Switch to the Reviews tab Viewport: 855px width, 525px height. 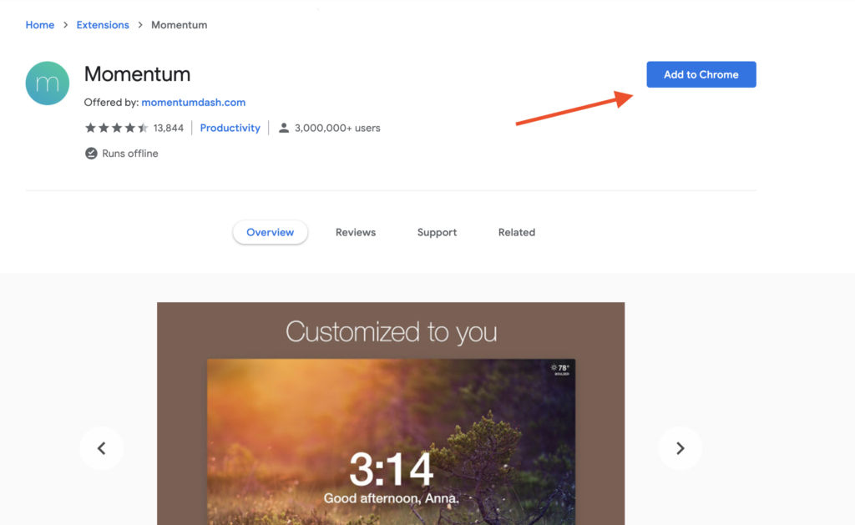point(355,232)
